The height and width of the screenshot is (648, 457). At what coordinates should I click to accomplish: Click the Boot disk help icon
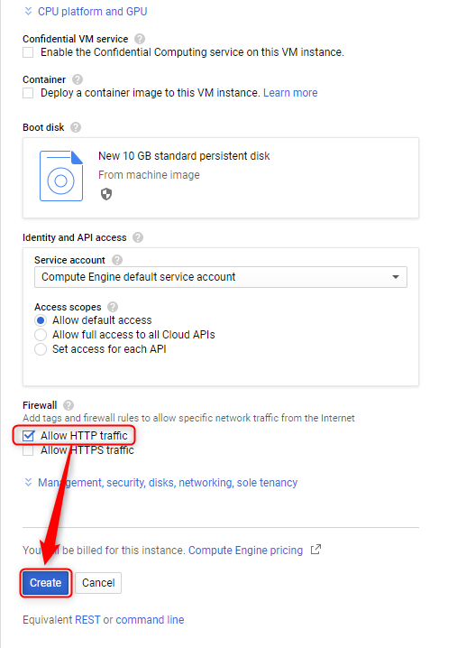pyautogui.click(x=76, y=127)
